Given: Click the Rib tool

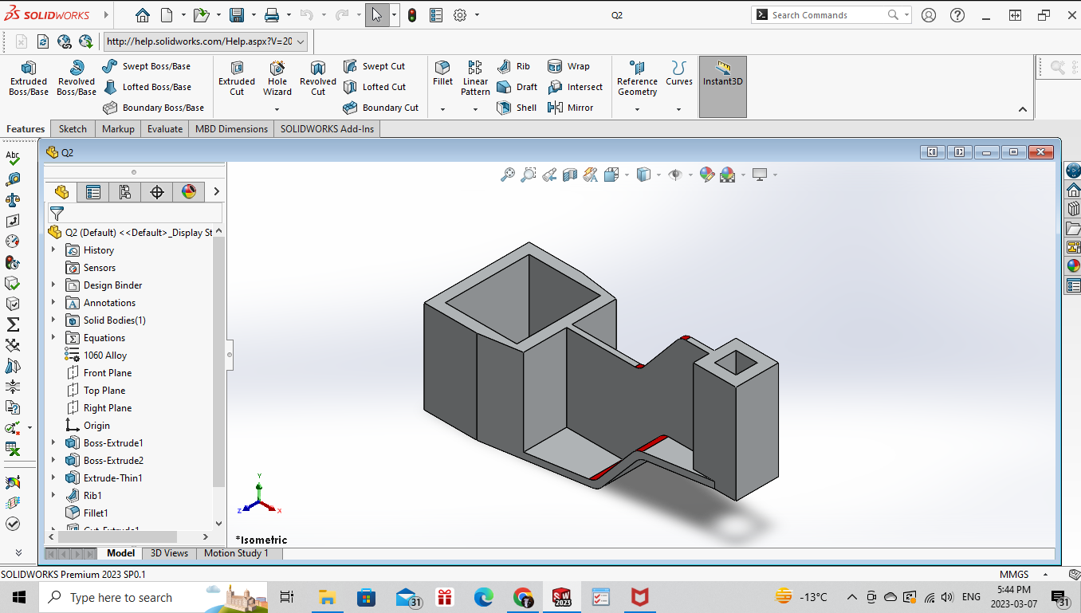Looking at the screenshot, I should click(x=513, y=66).
